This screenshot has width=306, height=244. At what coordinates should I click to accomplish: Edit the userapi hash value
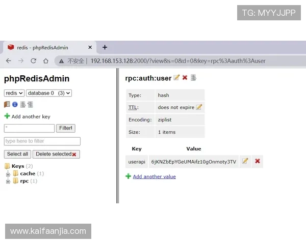coord(245,161)
